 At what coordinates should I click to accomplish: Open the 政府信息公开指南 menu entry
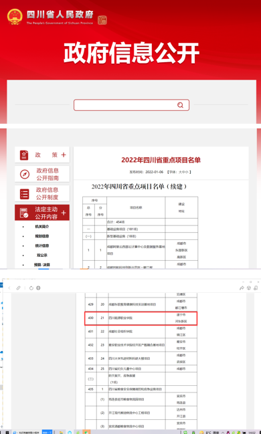pos(42,174)
